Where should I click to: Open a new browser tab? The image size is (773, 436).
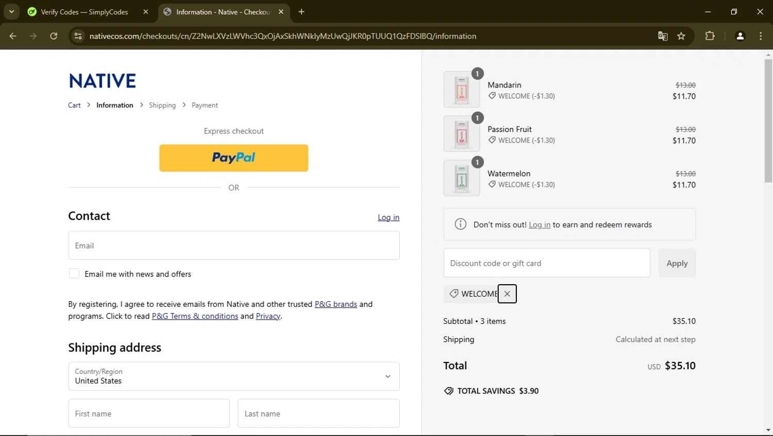coord(301,12)
